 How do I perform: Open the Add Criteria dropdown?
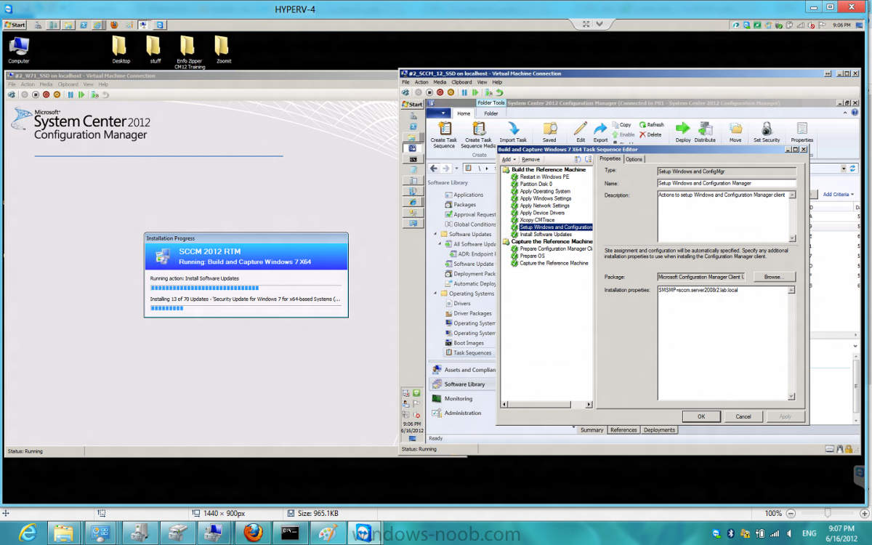click(x=838, y=194)
